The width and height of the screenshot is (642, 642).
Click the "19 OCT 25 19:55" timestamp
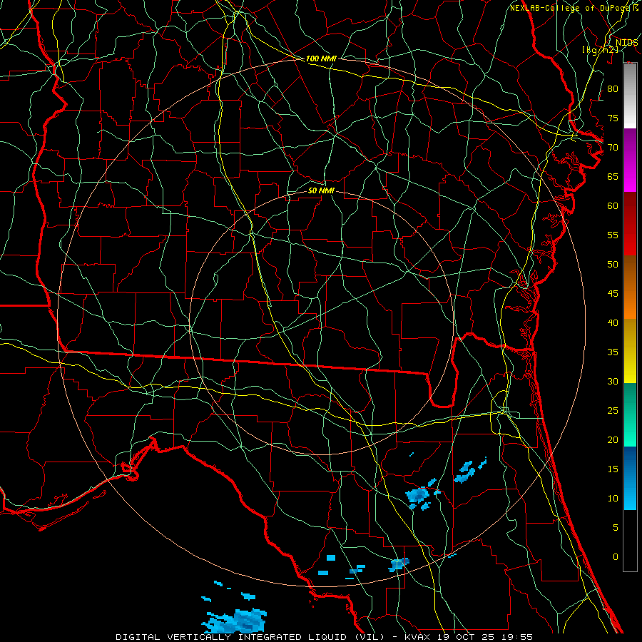485,637
